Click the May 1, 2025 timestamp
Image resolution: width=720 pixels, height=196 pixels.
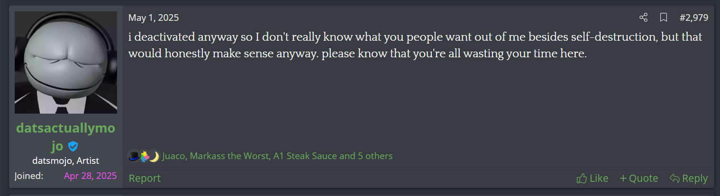154,18
